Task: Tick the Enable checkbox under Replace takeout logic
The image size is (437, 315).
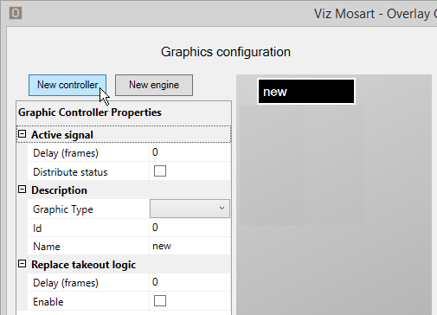Action: click(x=160, y=301)
